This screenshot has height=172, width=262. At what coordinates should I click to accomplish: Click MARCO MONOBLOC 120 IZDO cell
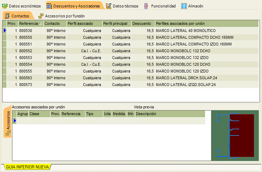pos(207,71)
